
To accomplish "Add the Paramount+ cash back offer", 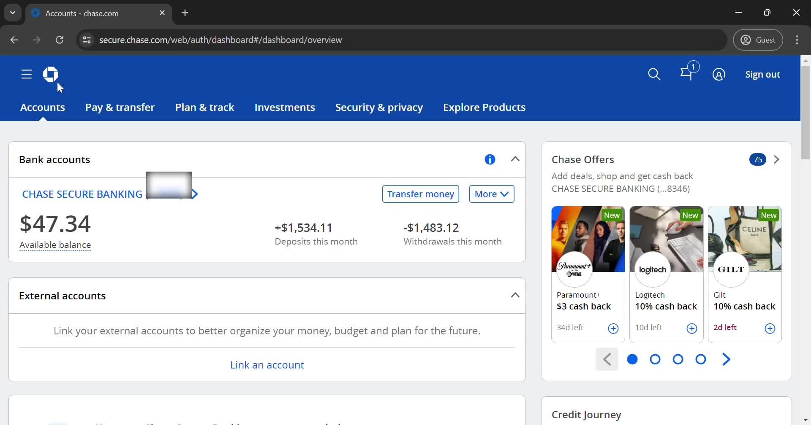I will [613, 328].
